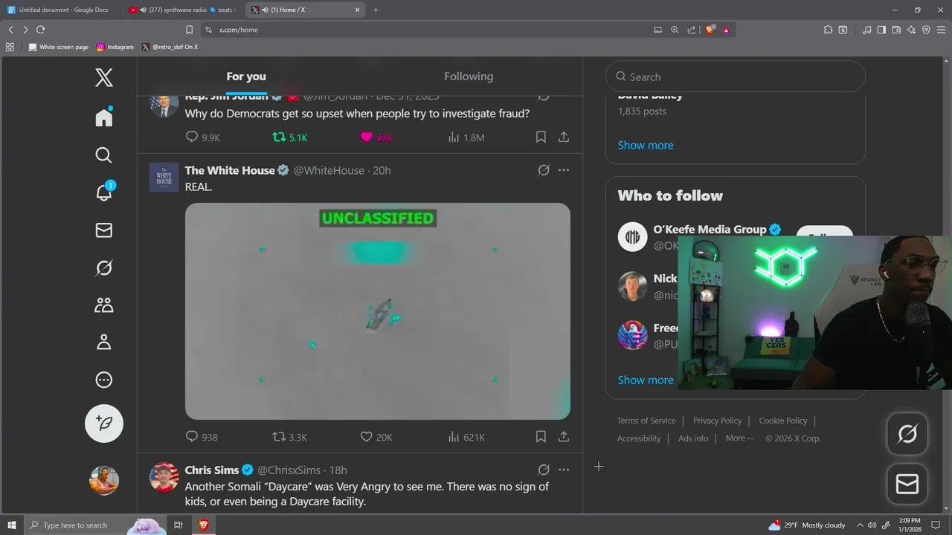952x535 pixels.
Task: Undo repost on Jim Jordan post
Action: pyautogui.click(x=289, y=137)
